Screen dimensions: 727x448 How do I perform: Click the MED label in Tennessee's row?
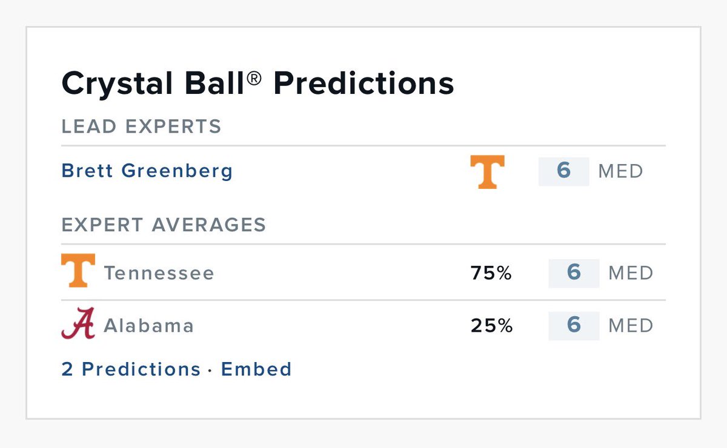point(631,273)
